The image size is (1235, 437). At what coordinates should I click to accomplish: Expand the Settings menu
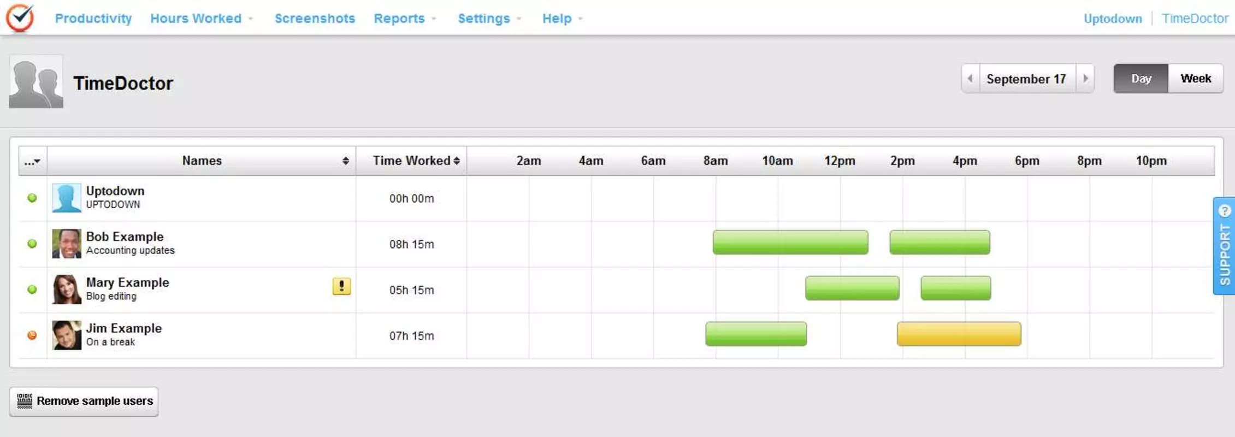pos(489,19)
